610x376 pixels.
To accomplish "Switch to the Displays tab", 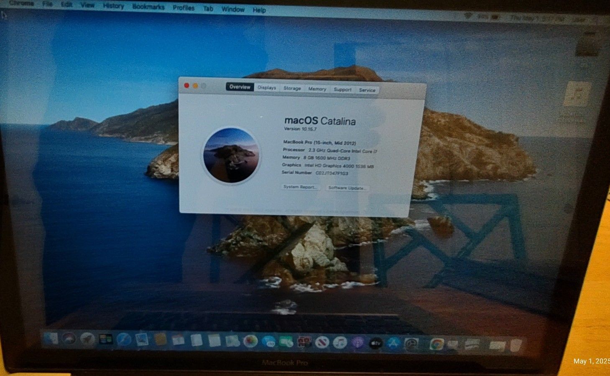I will (x=267, y=88).
